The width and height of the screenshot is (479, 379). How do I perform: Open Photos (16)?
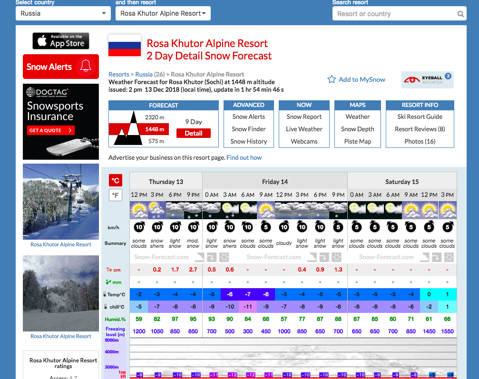click(x=420, y=141)
